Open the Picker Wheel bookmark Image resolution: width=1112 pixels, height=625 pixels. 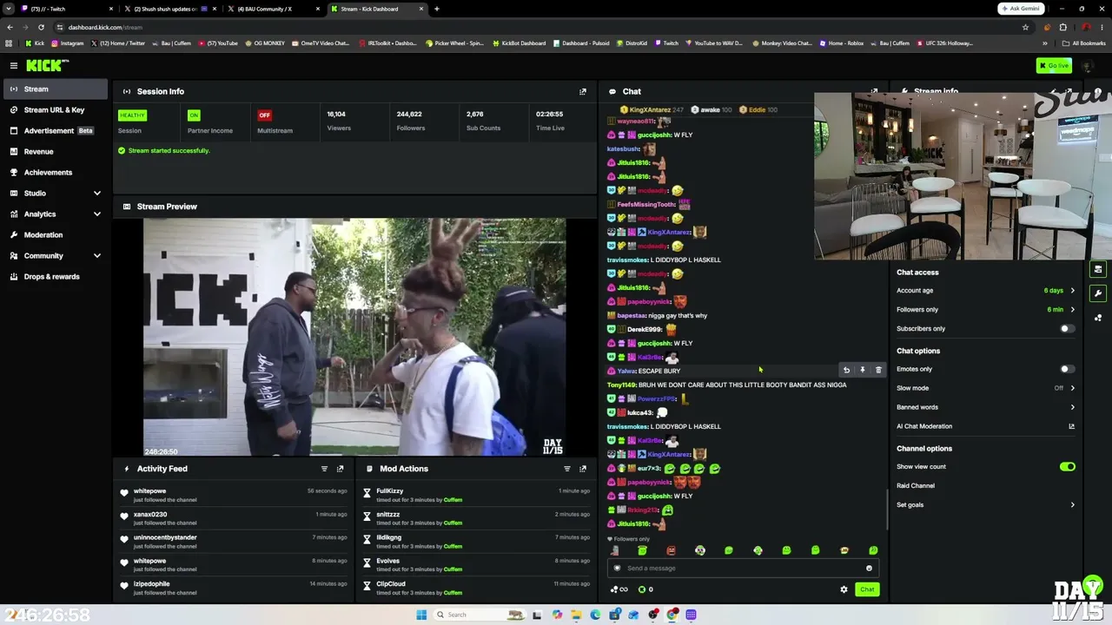(454, 43)
